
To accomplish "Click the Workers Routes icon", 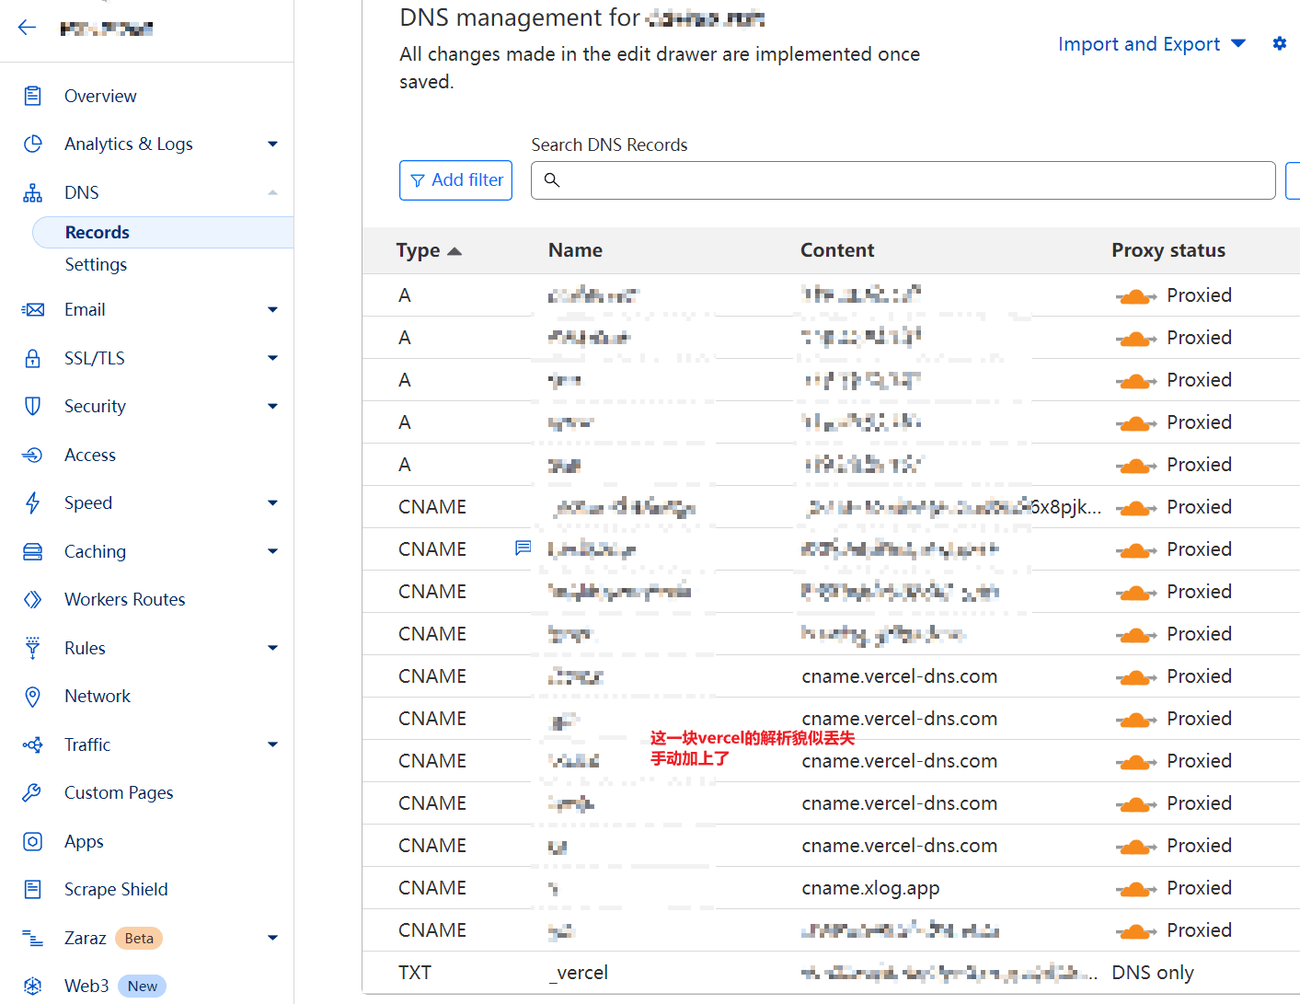I will (x=33, y=600).
